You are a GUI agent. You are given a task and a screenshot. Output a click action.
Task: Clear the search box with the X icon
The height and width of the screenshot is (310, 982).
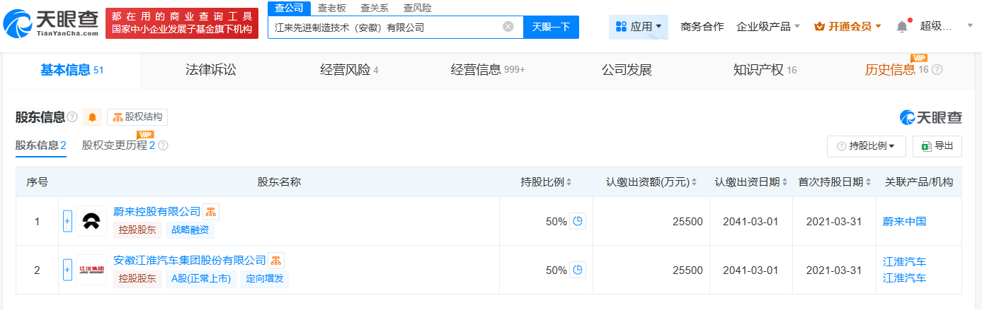tap(508, 27)
